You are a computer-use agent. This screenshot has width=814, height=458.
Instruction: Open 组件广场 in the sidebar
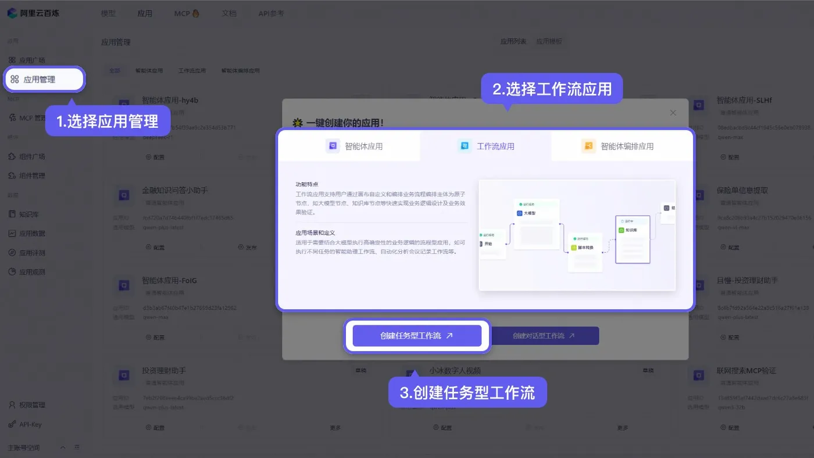click(28, 156)
